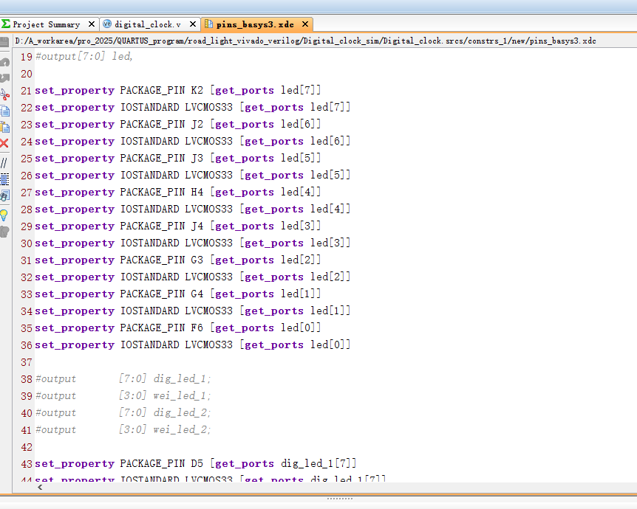The height and width of the screenshot is (509, 637).
Task: Click the greyed-out bottom sidebar toolbar icon
Action: [4, 232]
